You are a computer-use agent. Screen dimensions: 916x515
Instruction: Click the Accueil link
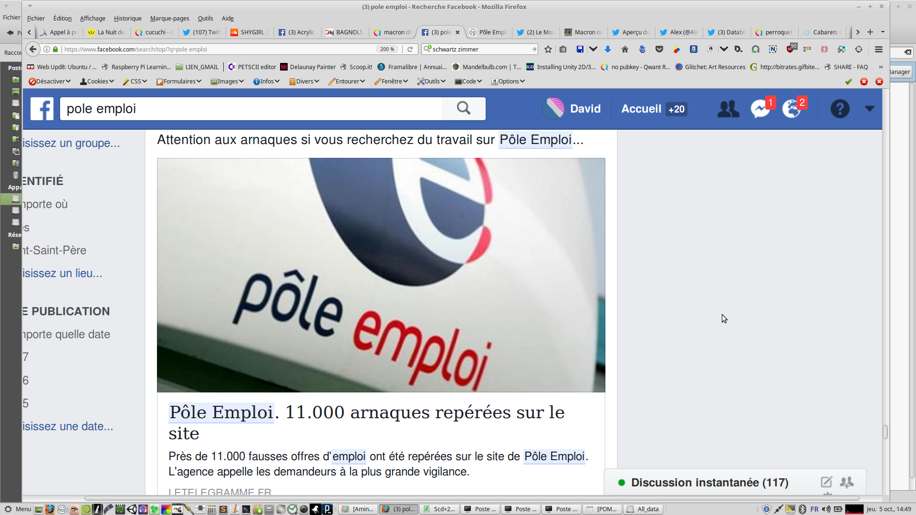[641, 109]
